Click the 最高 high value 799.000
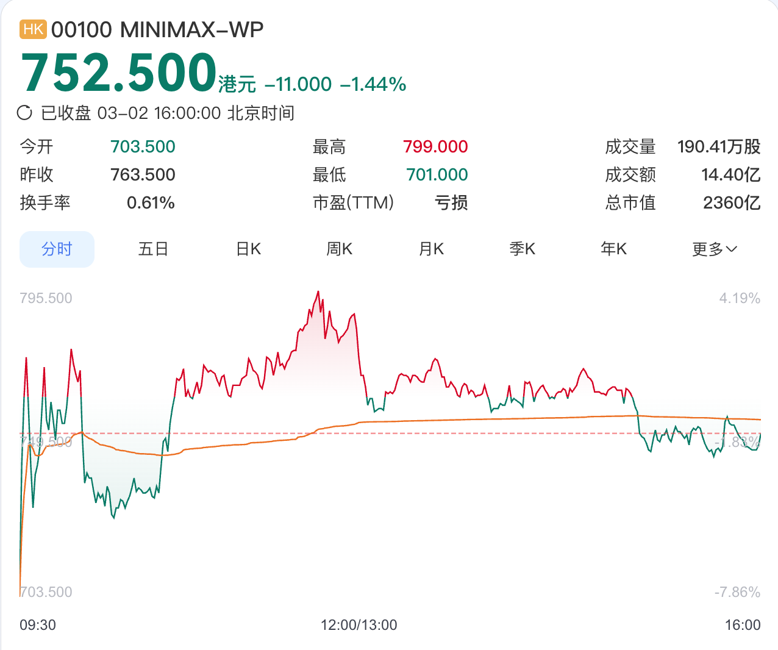The image size is (778, 650). point(435,146)
